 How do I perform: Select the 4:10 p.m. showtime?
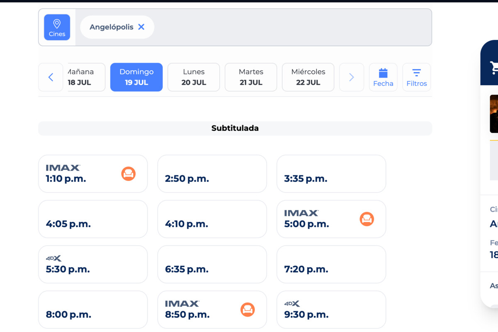pyautogui.click(x=212, y=219)
